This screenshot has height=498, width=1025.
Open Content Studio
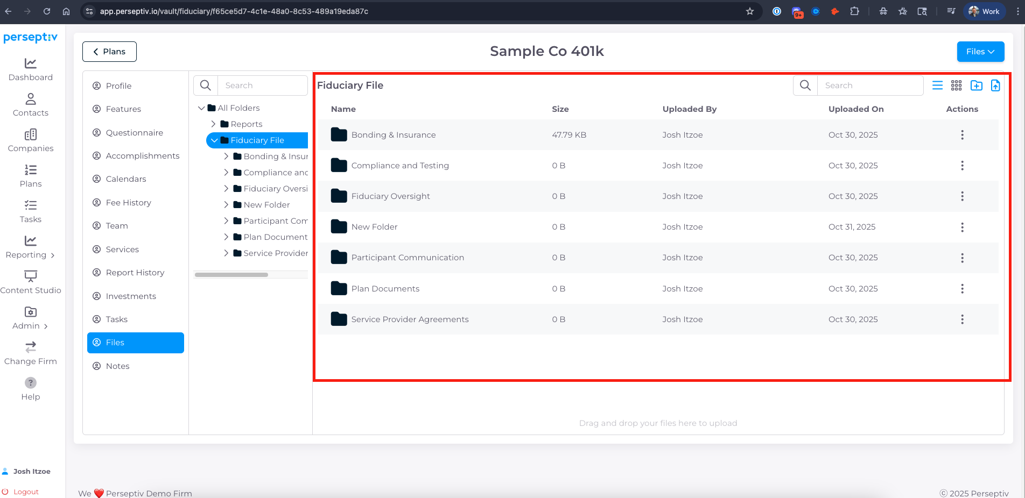click(31, 283)
